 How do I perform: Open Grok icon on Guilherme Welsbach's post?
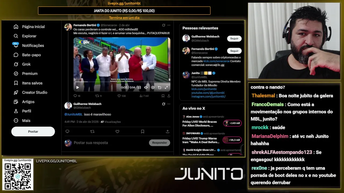pos(163,104)
